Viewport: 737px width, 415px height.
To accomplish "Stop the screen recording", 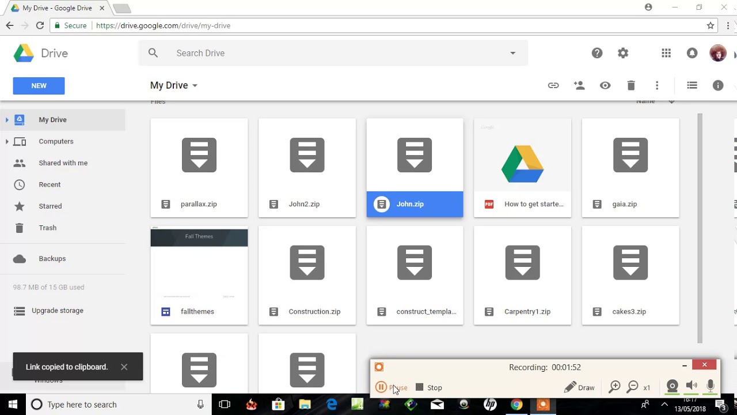I will pyautogui.click(x=429, y=387).
